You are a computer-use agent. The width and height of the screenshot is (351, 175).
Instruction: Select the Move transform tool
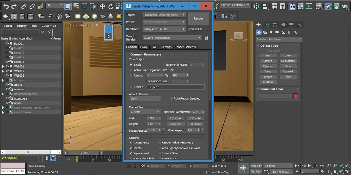[x=102, y=6]
